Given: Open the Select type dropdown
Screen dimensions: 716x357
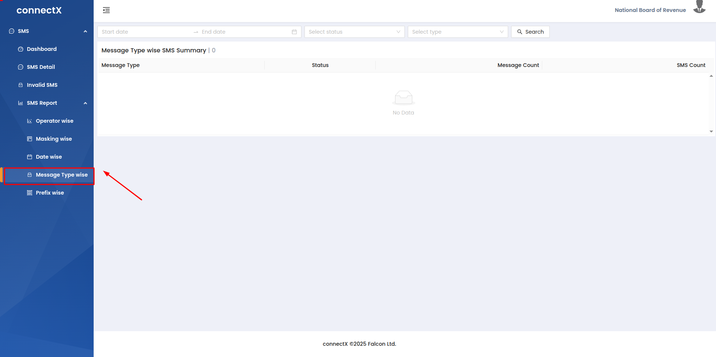Looking at the screenshot, I should pos(457,32).
